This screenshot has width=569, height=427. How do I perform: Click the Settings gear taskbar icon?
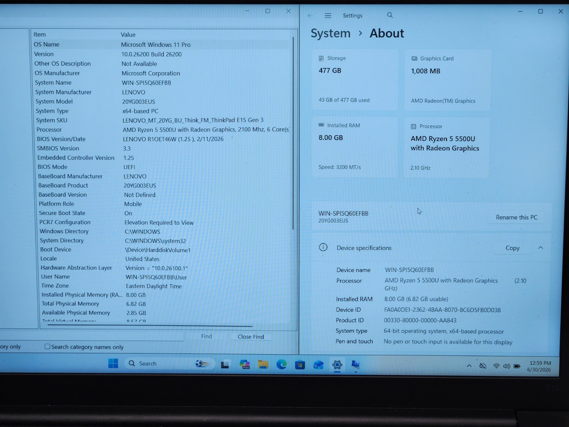pos(337,365)
